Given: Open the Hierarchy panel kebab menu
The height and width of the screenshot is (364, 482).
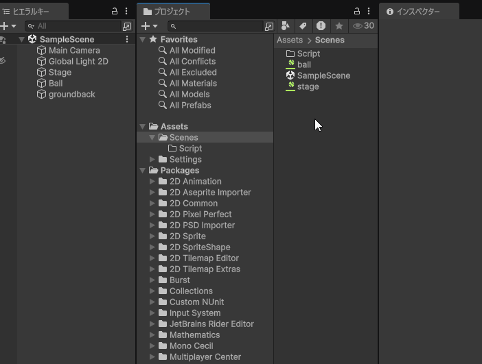Looking at the screenshot, I should tap(126, 12).
